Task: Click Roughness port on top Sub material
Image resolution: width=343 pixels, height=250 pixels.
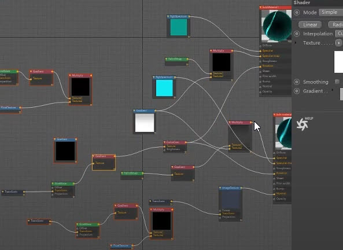Action: [x=260, y=61]
